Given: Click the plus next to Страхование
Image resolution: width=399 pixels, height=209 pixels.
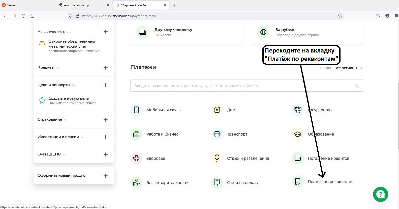Looking at the screenshot, I should tap(106, 120).
